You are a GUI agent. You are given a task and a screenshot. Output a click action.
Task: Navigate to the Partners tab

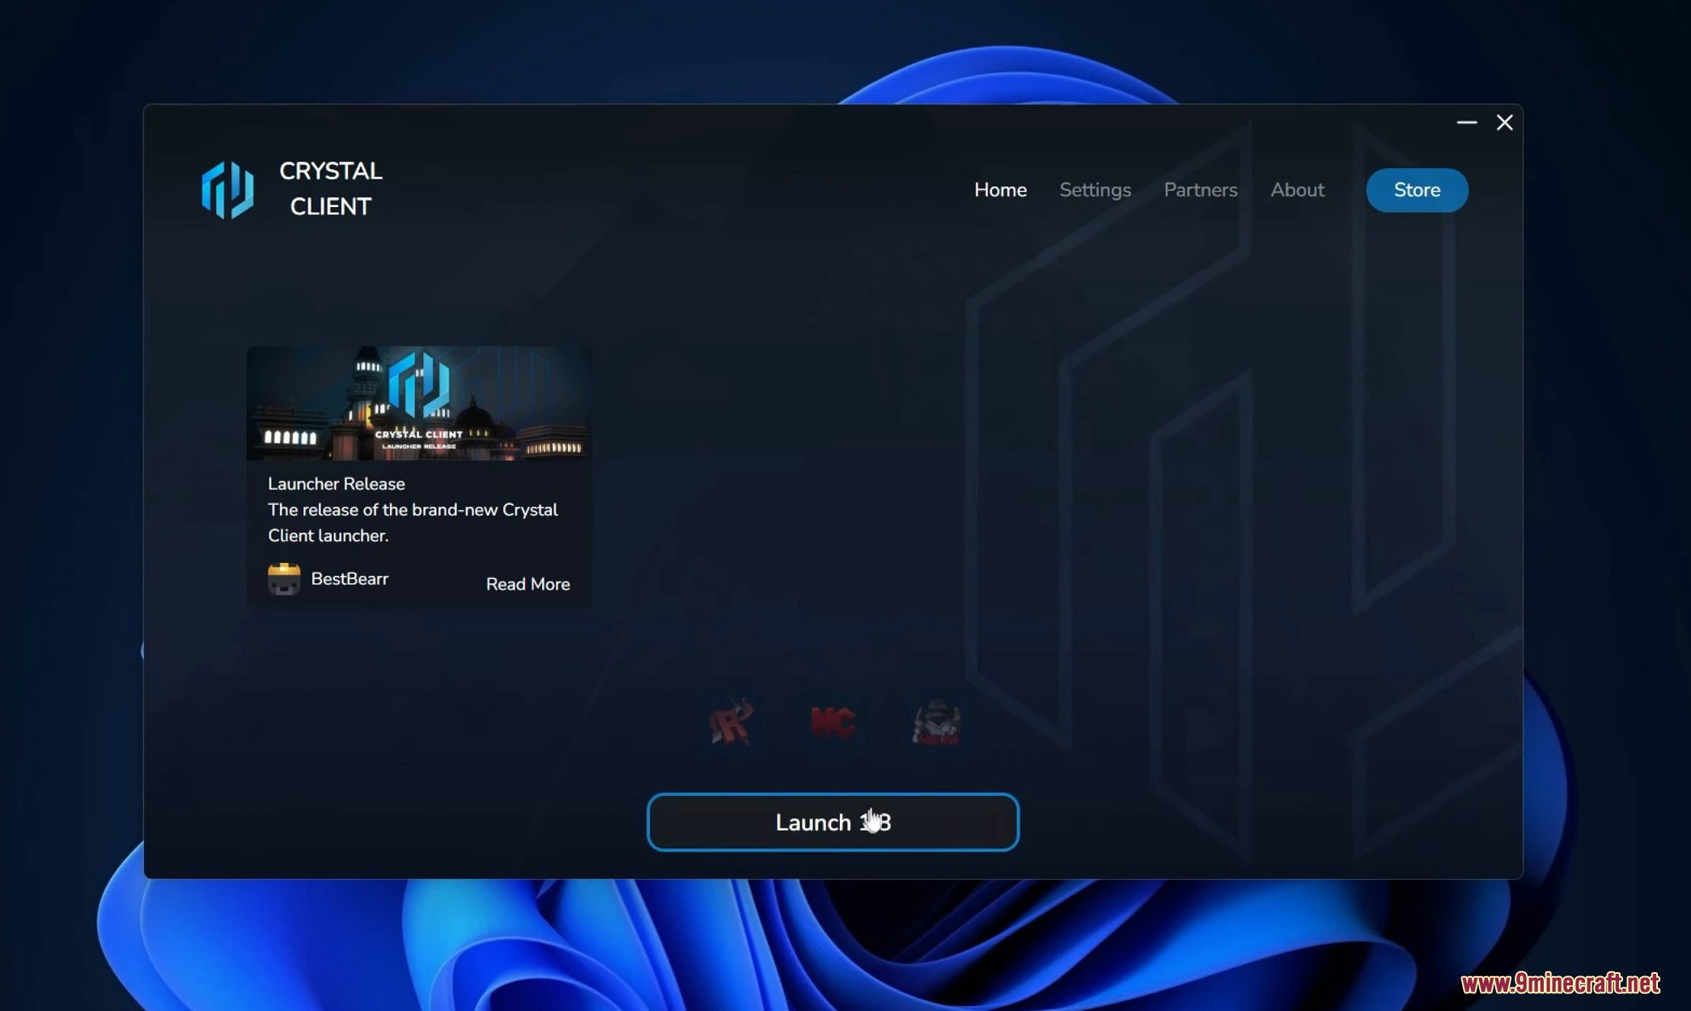[x=1200, y=189]
